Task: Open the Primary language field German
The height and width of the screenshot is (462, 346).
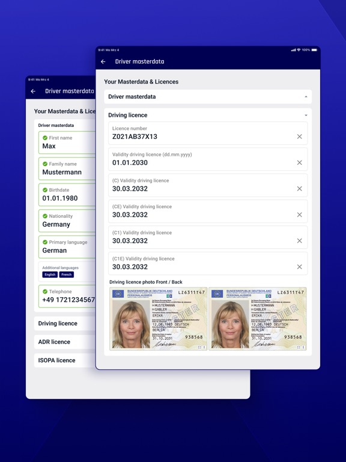Action: pyautogui.click(x=67, y=247)
